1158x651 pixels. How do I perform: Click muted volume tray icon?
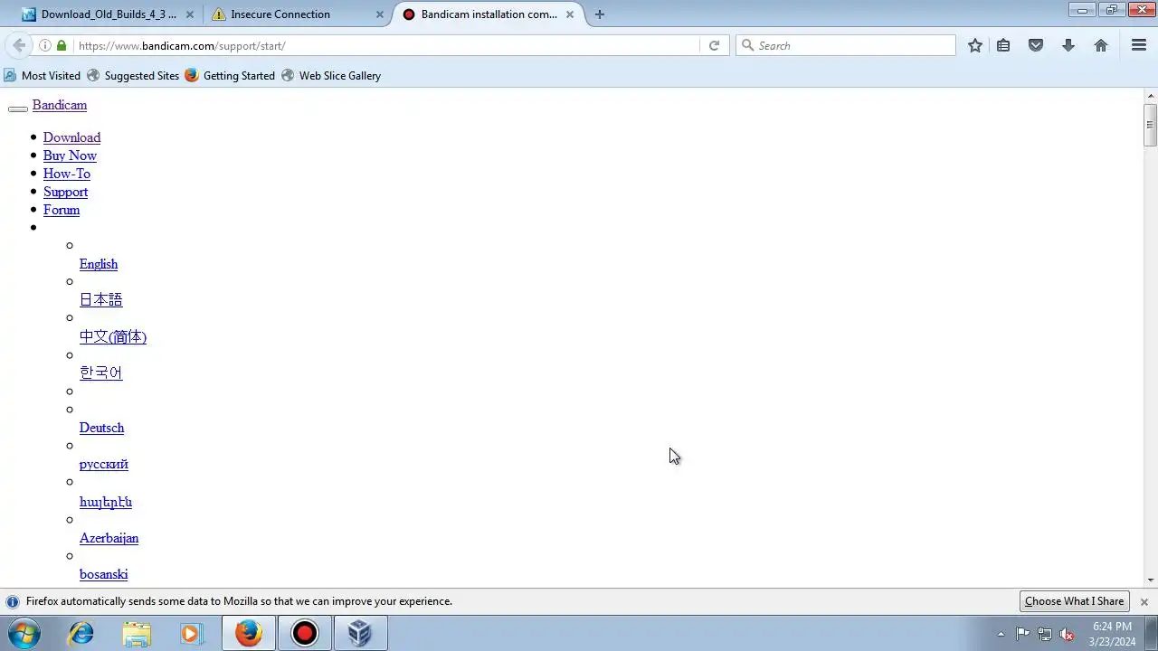point(1068,634)
